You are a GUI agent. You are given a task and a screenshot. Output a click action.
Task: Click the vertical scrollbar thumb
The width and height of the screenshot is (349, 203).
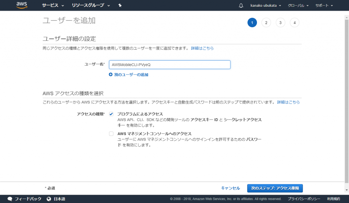pyautogui.click(x=347, y=101)
